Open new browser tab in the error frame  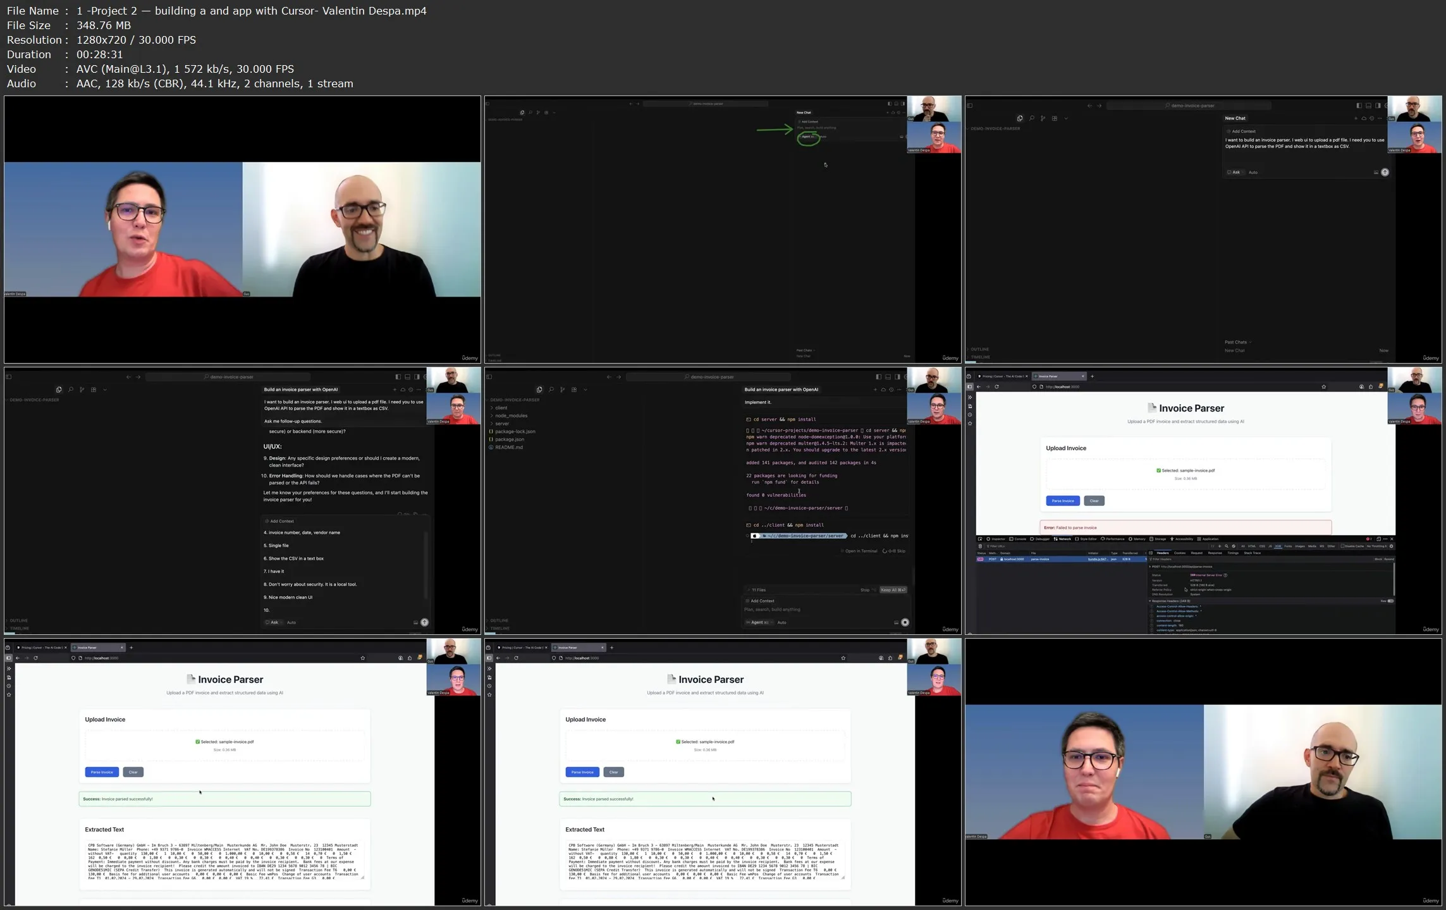tap(1092, 376)
